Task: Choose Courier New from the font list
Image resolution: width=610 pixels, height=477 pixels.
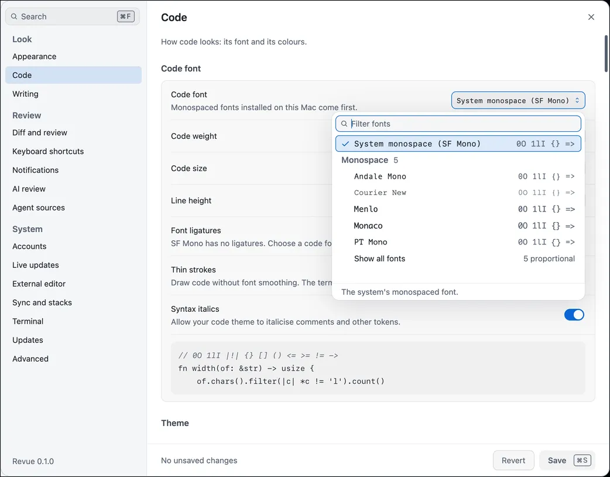Action: 458,193
